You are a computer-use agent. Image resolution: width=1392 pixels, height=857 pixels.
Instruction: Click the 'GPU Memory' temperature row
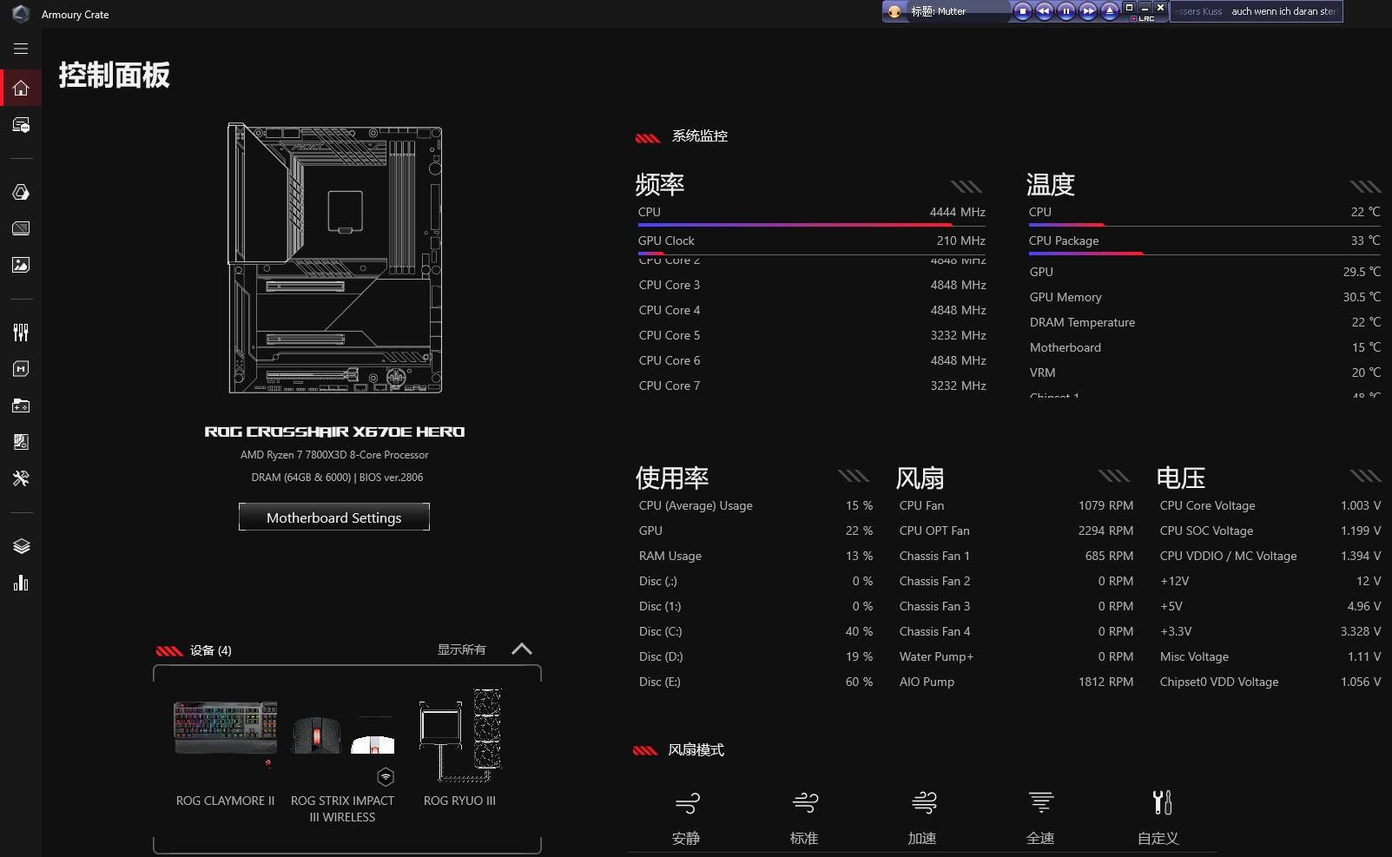[1204, 297]
